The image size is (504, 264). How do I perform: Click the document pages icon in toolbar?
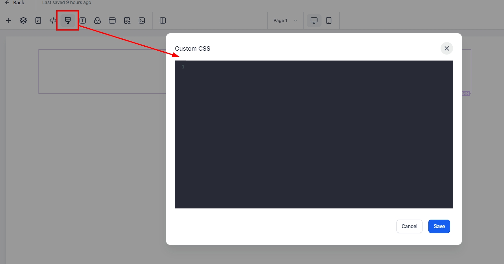(x=38, y=20)
